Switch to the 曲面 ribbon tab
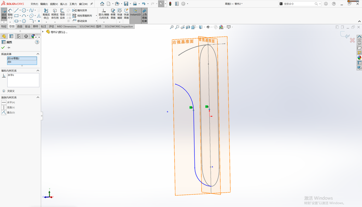 click(20, 26)
